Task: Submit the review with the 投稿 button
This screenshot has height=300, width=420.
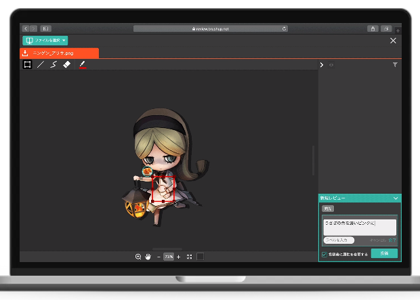Action: click(x=384, y=253)
